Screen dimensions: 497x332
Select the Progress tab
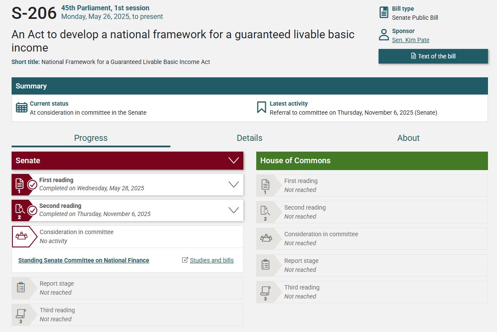[x=91, y=138]
